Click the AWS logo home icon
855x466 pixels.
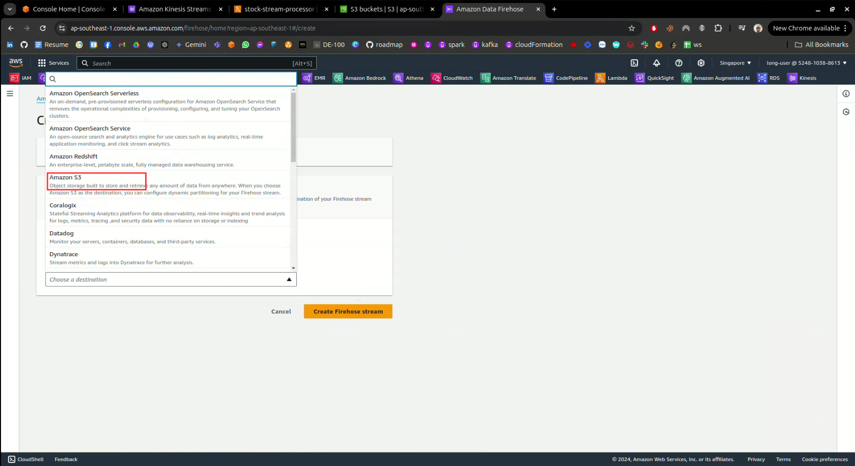(16, 62)
